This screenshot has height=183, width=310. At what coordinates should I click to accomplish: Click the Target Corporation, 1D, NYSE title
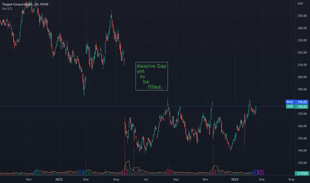click(25, 4)
